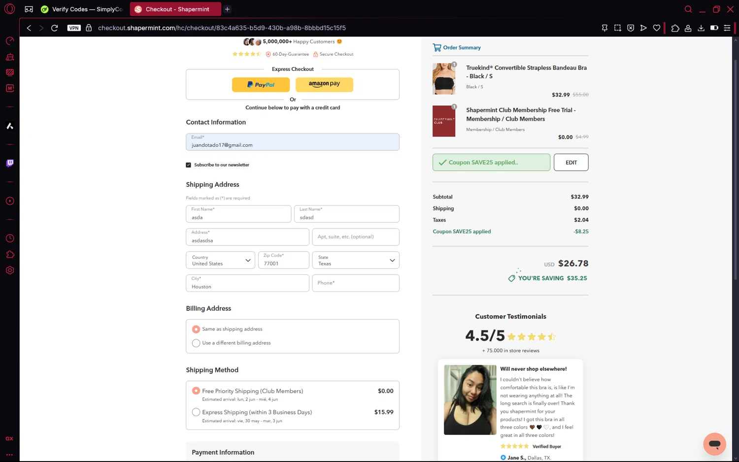
Task: Select Same as shipping address
Action: pos(196,329)
